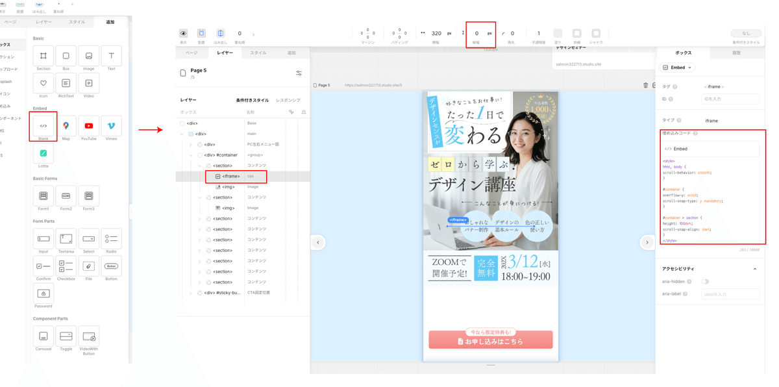This screenshot has height=387, width=779.
Task: Add a Section element from Basic
Action: (x=43, y=56)
